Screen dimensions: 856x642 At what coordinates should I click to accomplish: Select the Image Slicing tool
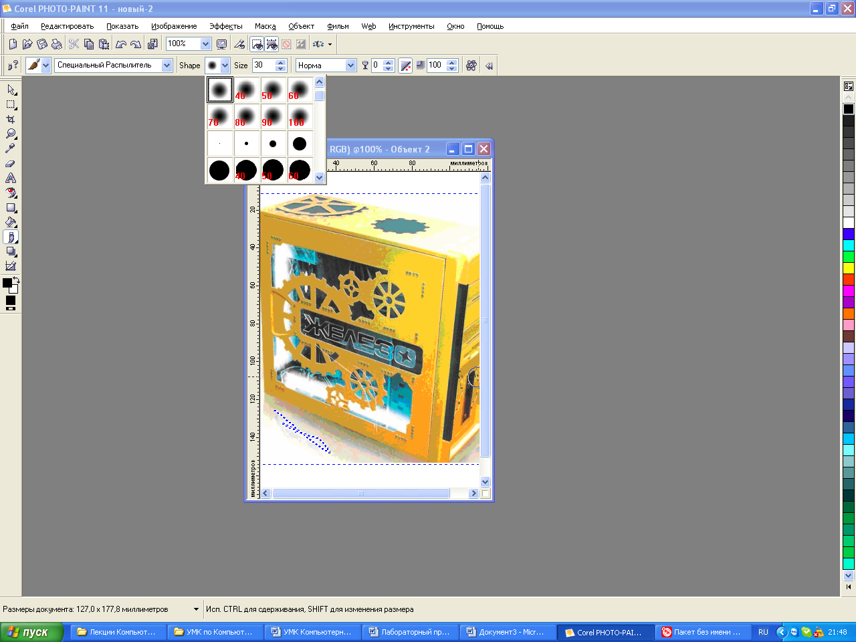coord(11,266)
